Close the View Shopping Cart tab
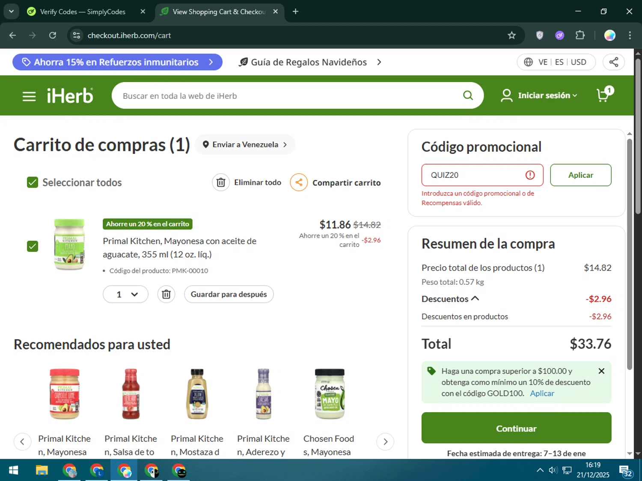Viewport: 642px width, 481px height. pos(276,12)
